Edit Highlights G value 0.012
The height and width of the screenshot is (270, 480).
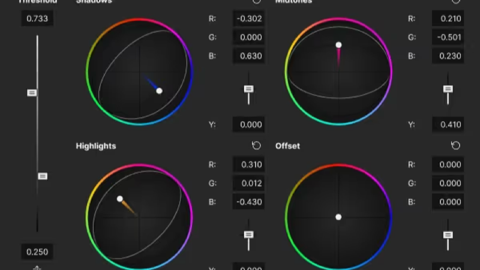(248, 184)
